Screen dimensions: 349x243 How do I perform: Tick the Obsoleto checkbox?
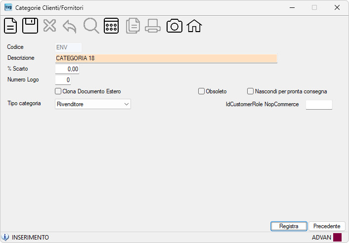tap(201, 91)
